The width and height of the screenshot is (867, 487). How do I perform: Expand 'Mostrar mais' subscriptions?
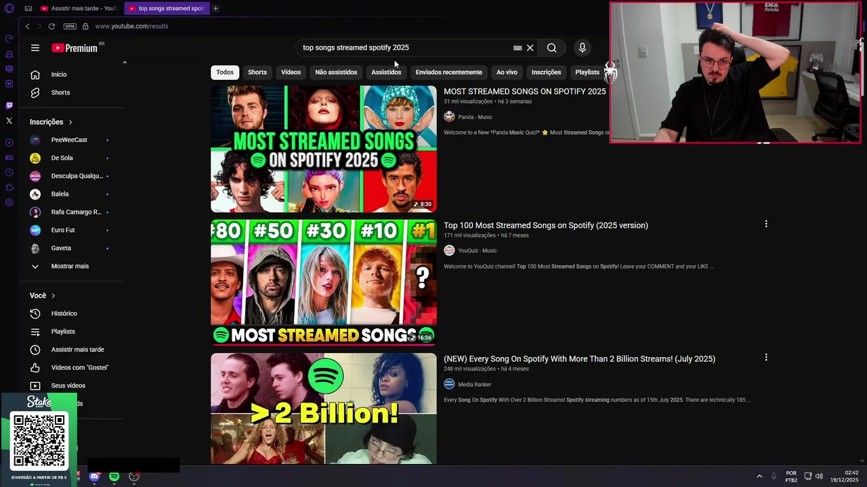coord(71,266)
